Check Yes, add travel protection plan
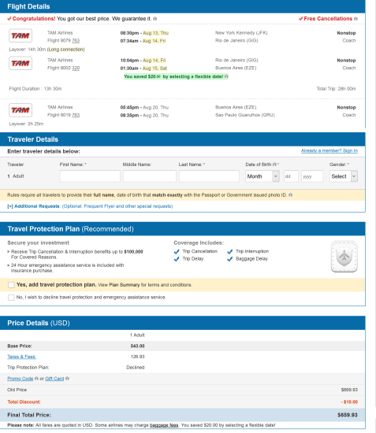 (11, 285)
